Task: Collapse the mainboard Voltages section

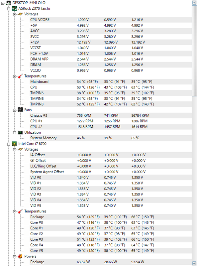Action: click(x=14, y=14)
